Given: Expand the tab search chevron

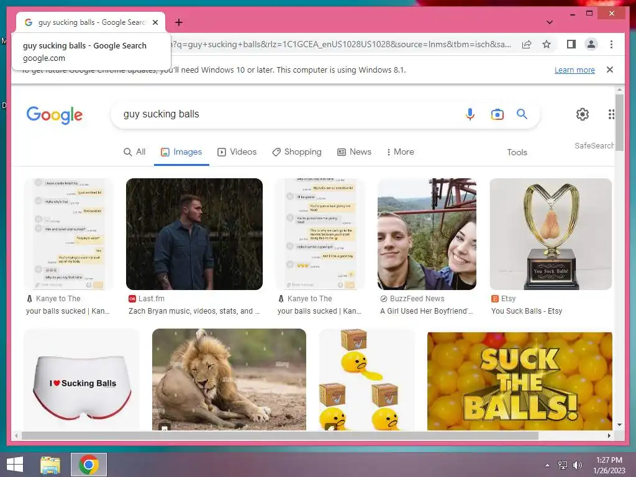Looking at the screenshot, I should [549, 22].
